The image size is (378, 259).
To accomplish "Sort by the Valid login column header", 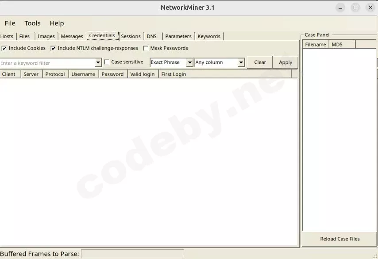I will tap(143, 74).
